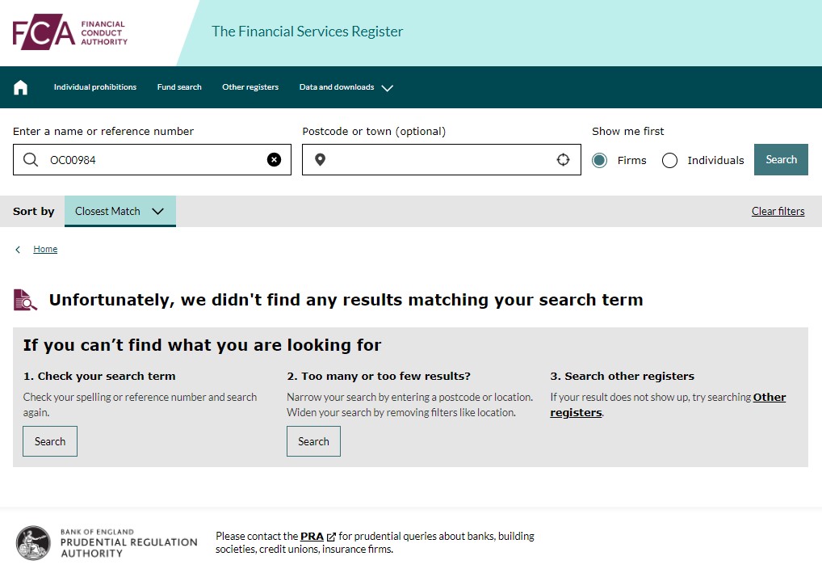Viewport: 822px width, 573px height.
Task: Click the name or reference number input field
Action: (x=152, y=159)
